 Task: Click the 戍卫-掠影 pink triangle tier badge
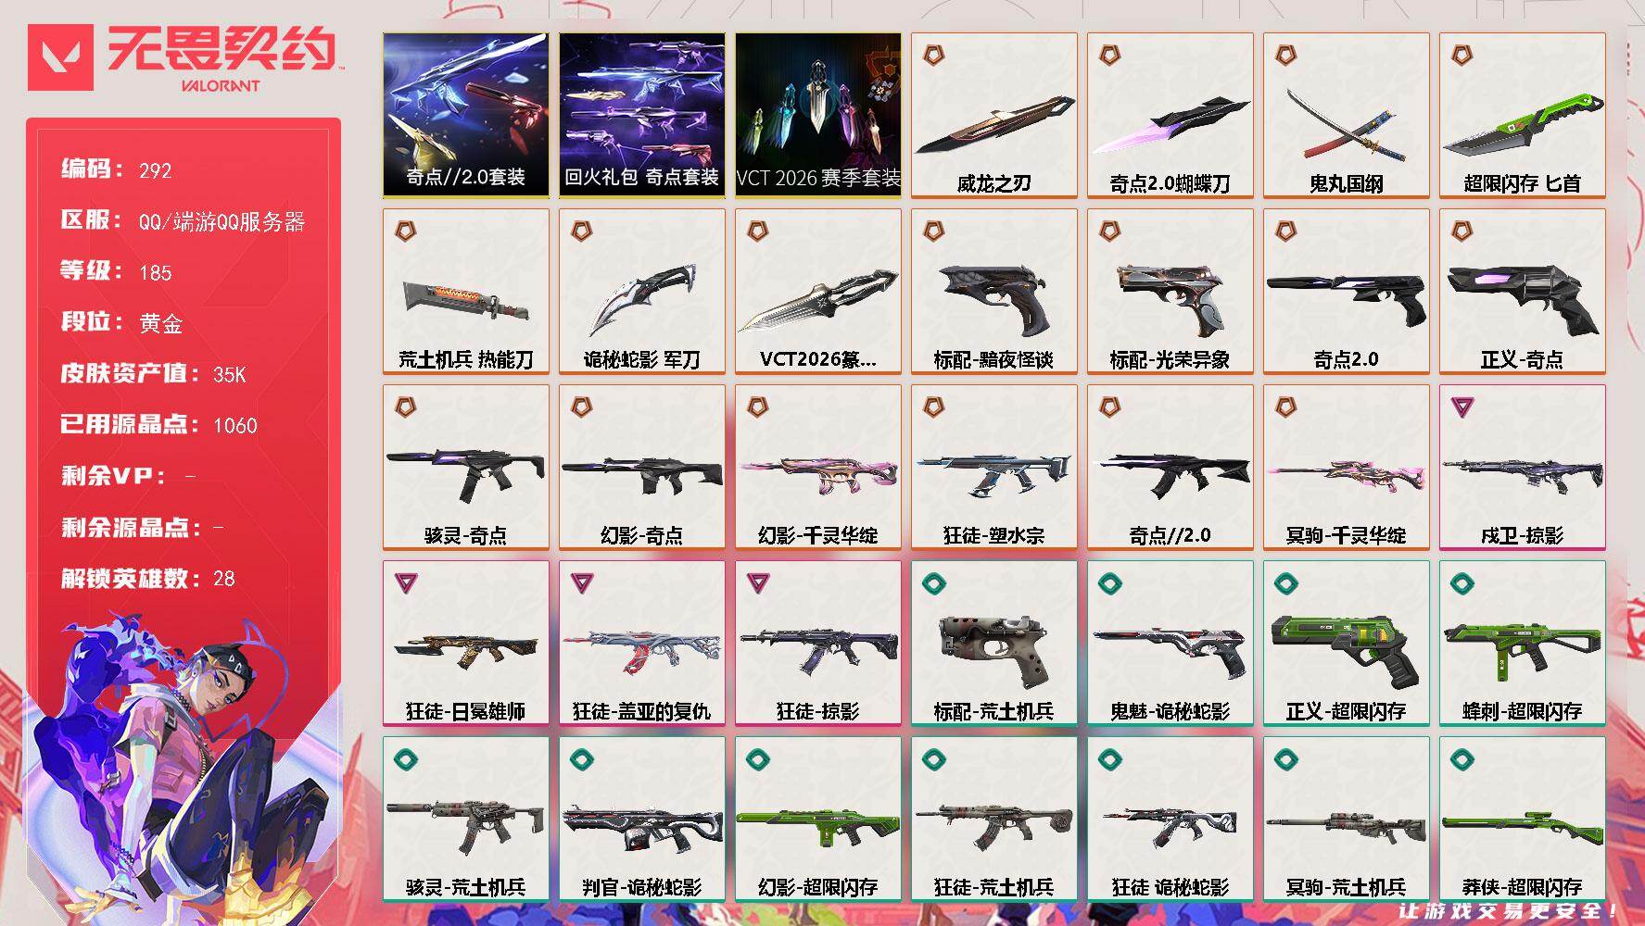click(1462, 407)
